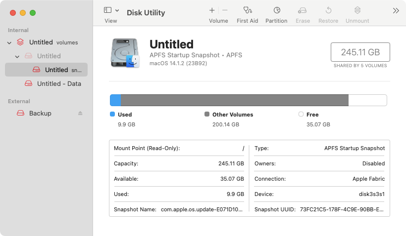Expand the View dropdown chevron
The image size is (406, 236).
tap(117, 10)
